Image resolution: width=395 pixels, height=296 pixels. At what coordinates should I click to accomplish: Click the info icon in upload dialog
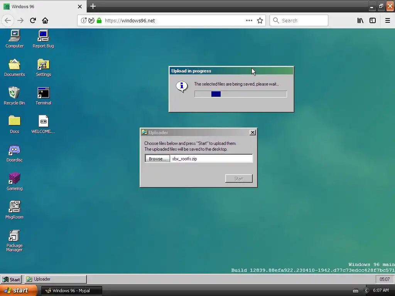tap(182, 87)
